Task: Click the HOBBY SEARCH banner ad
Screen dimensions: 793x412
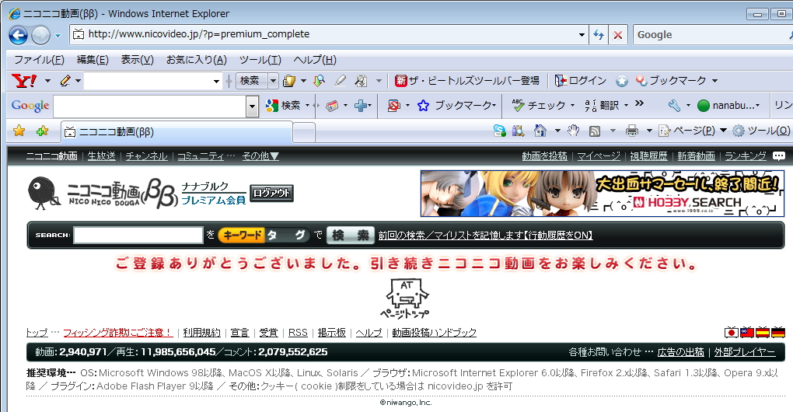Action: (602, 194)
